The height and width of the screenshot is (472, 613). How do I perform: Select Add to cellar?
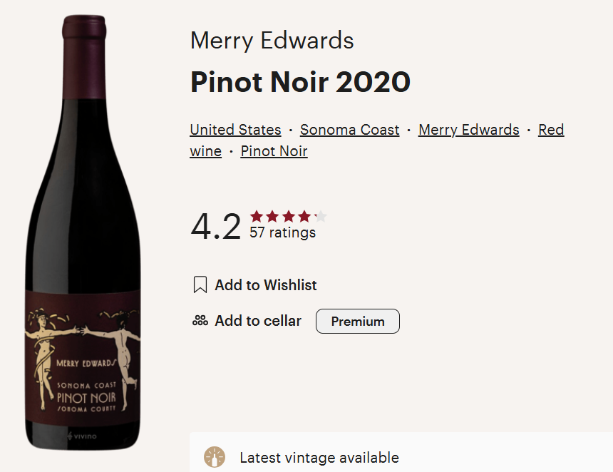click(x=258, y=321)
